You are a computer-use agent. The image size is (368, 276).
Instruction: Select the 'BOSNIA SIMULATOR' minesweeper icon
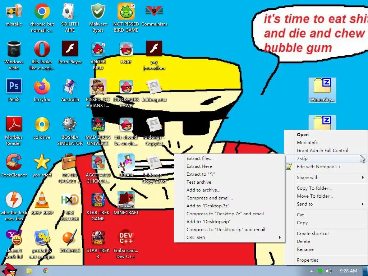coord(70,124)
